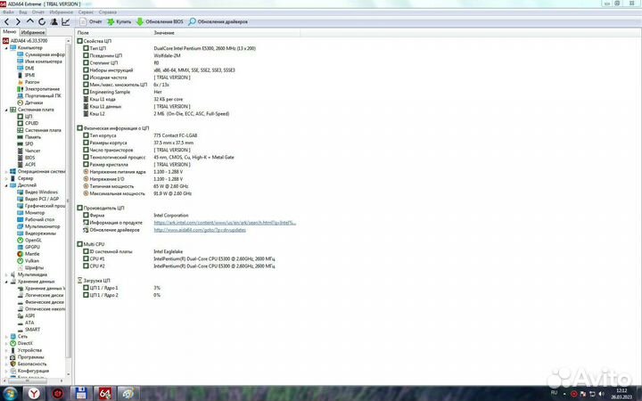642x401 pixels.
Task: Click Обновления BIOS toolbar button
Action: (160, 21)
